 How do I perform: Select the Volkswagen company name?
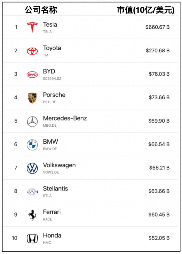59,165
